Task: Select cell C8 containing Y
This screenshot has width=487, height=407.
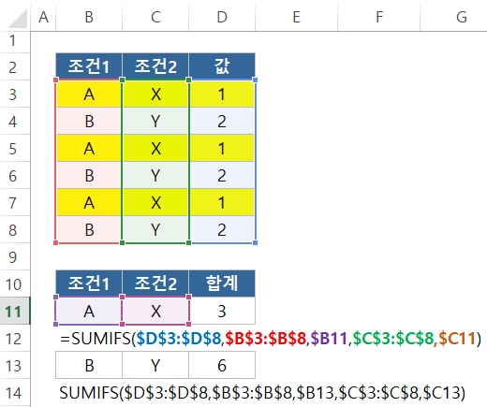Action: 155,229
